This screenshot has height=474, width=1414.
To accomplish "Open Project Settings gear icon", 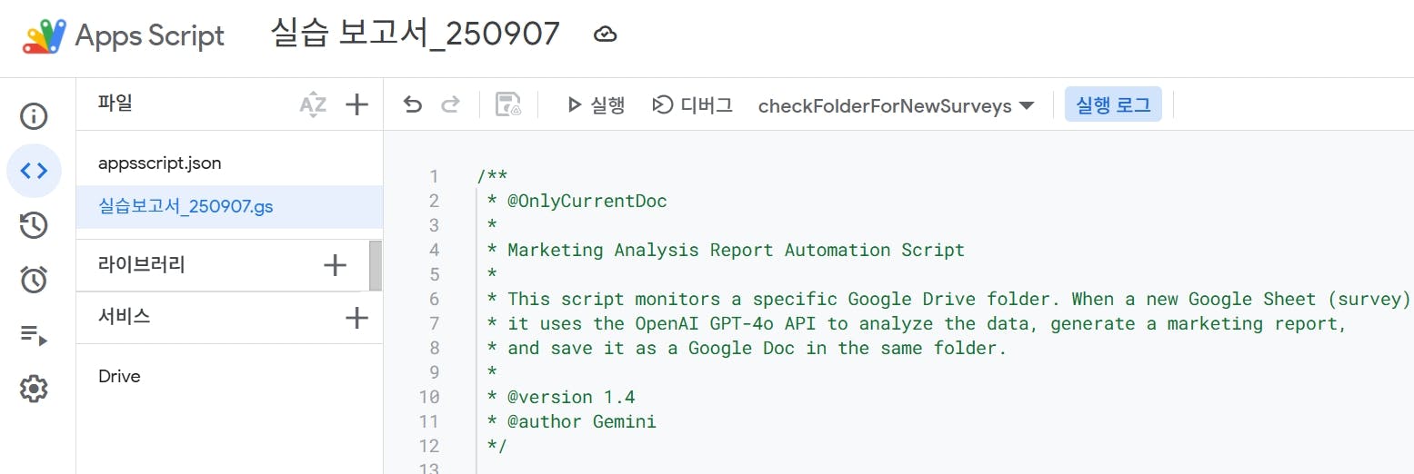I will (34, 390).
